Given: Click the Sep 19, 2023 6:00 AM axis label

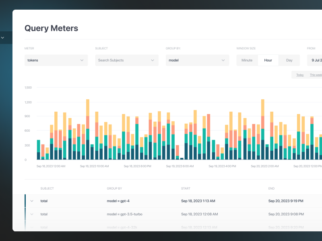Looking at the screenshot, I should 180,166.
